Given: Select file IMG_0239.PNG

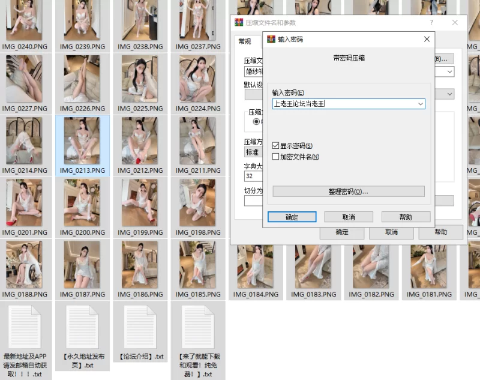Looking at the screenshot, I should pyautogui.click(x=82, y=26).
